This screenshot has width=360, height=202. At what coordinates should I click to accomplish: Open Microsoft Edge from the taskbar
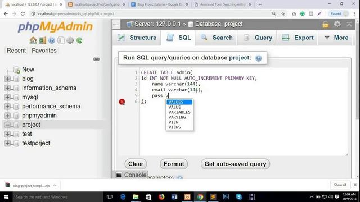(x=123, y=197)
